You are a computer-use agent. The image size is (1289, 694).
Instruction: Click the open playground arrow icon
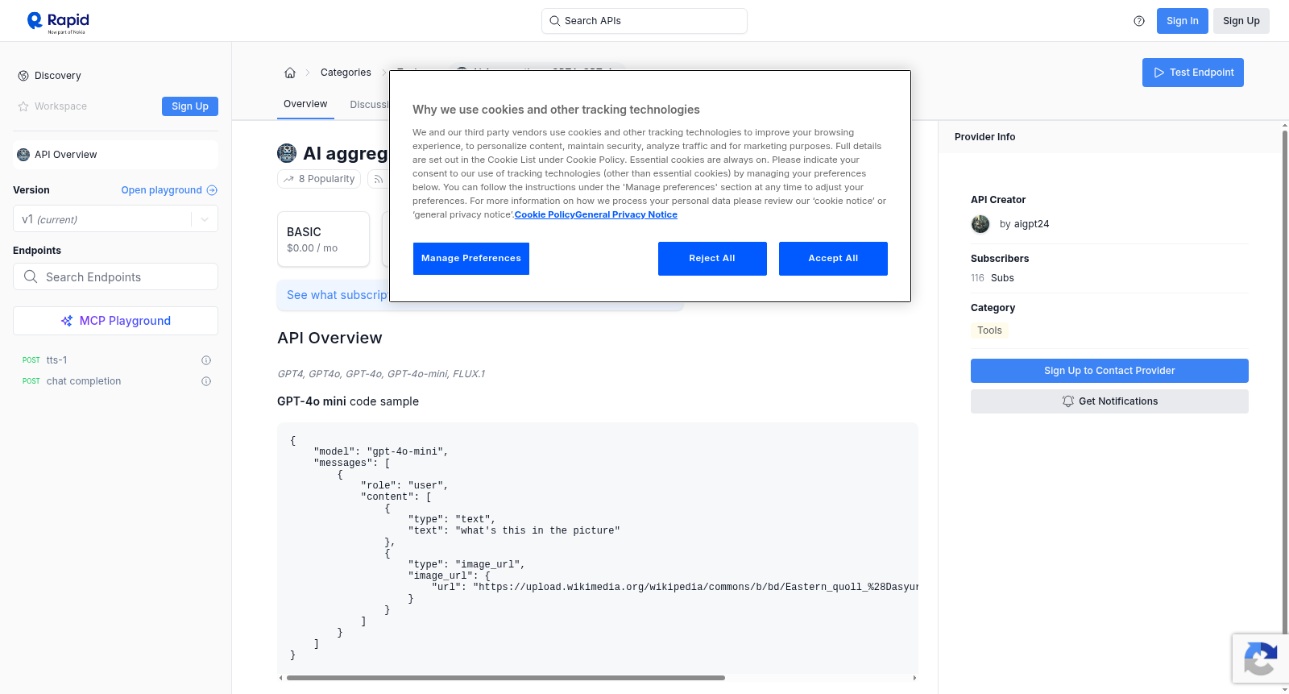point(212,190)
